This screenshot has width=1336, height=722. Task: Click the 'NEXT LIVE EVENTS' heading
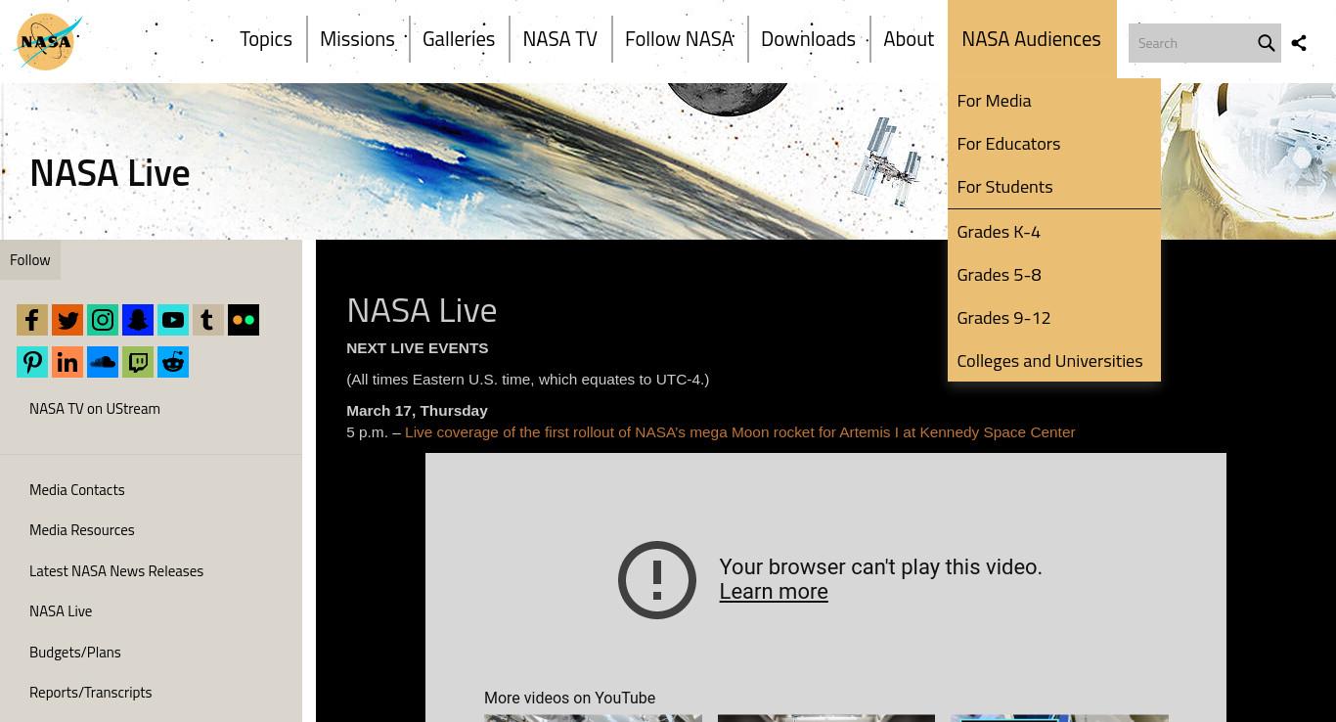[418, 348]
